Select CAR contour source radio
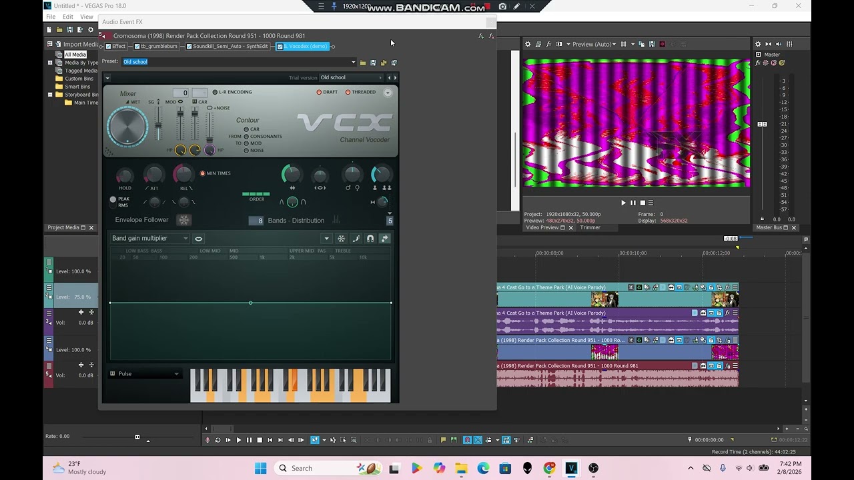The width and height of the screenshot is (854, 480). coord(246,129)
